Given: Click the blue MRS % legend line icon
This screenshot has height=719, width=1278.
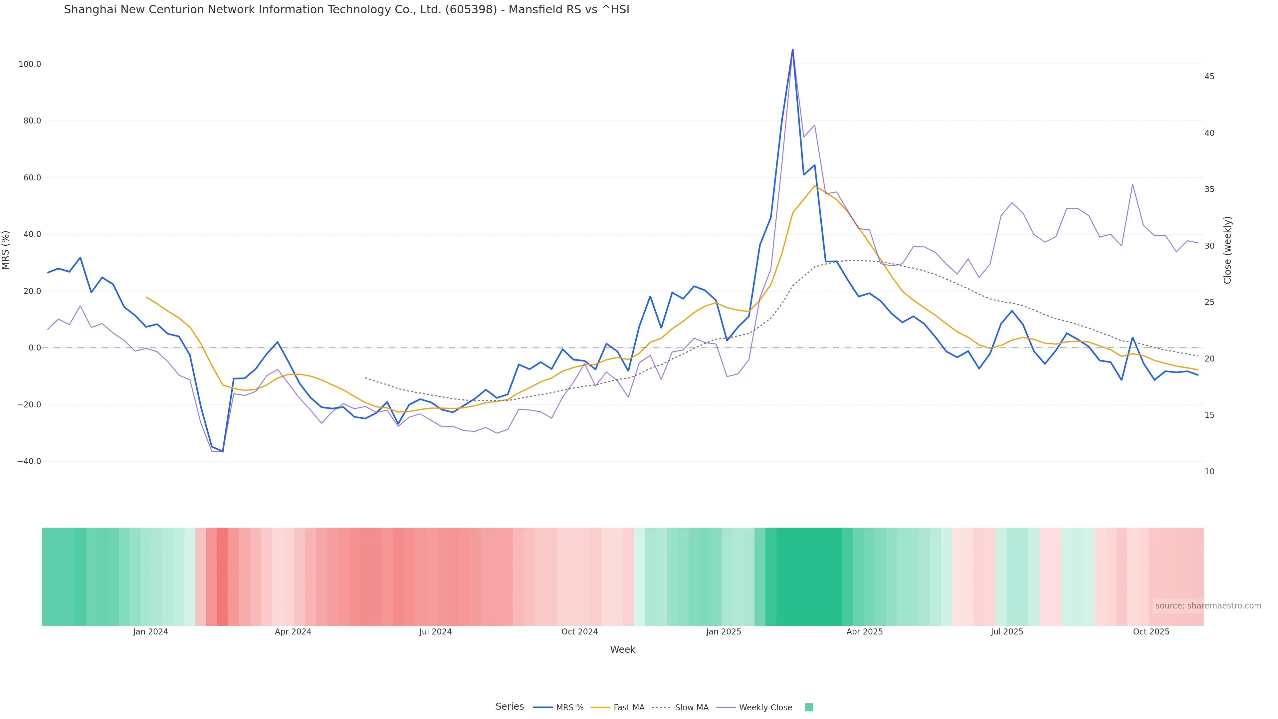Looking at the screenshot, I should click(x=543, y=708).
